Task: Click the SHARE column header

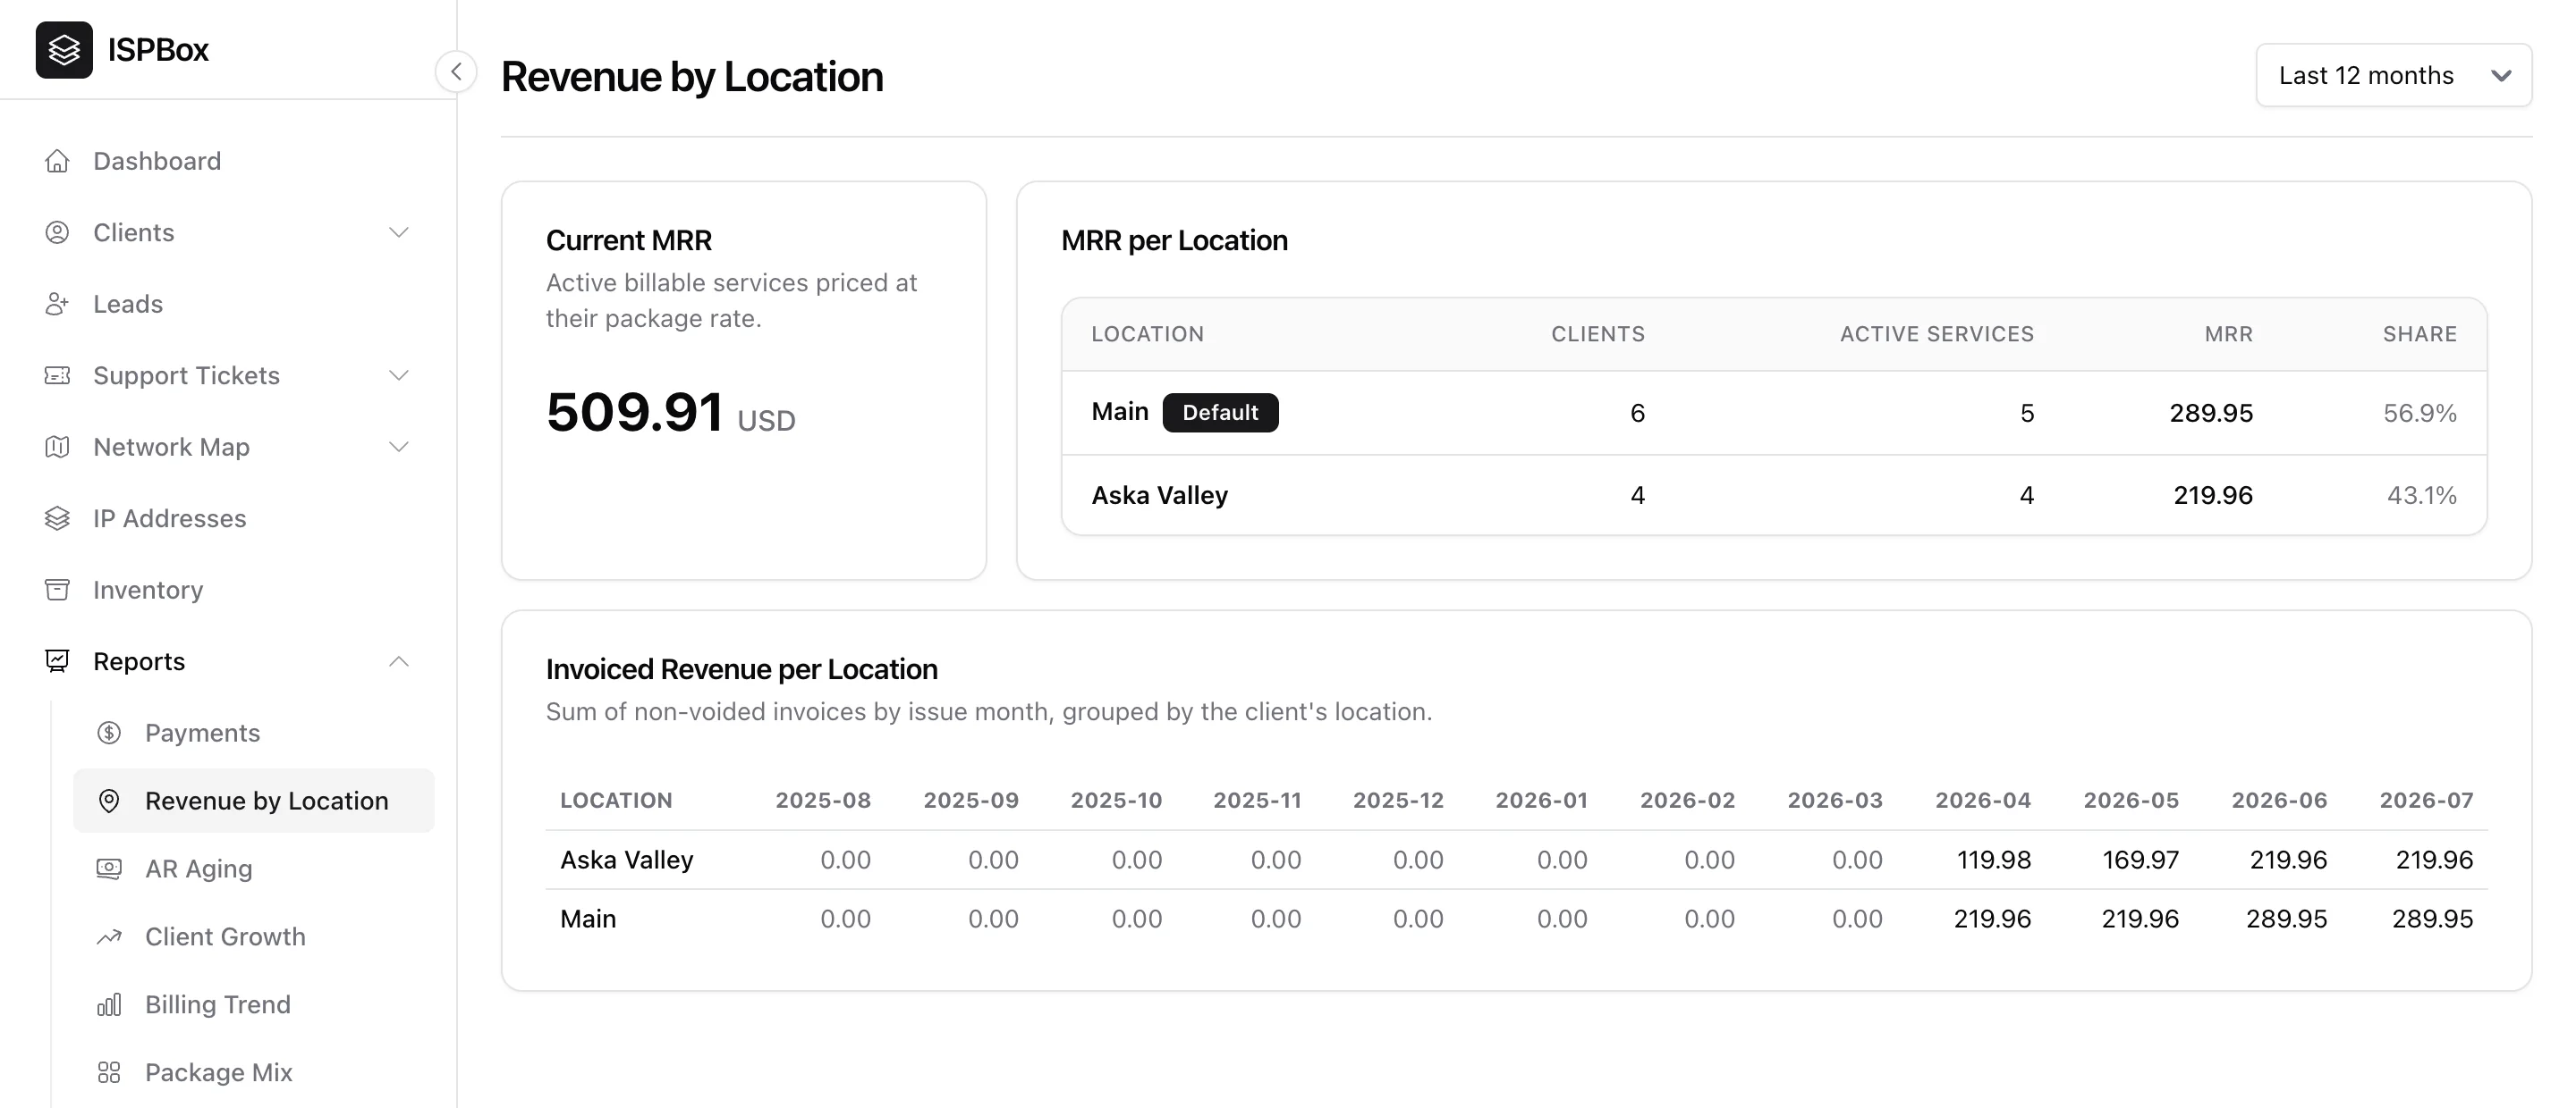Action: tap(2420, 333)
